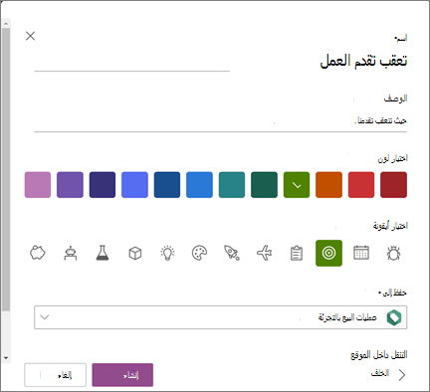Select the pink color swatch
430x392 pixels.
[38, 185]
